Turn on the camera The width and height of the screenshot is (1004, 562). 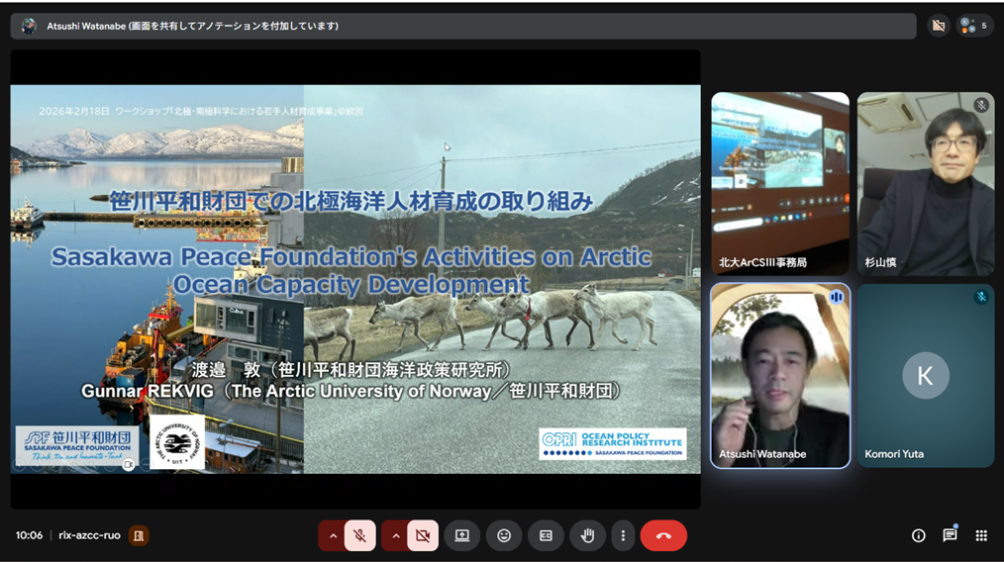coord(423,535)
